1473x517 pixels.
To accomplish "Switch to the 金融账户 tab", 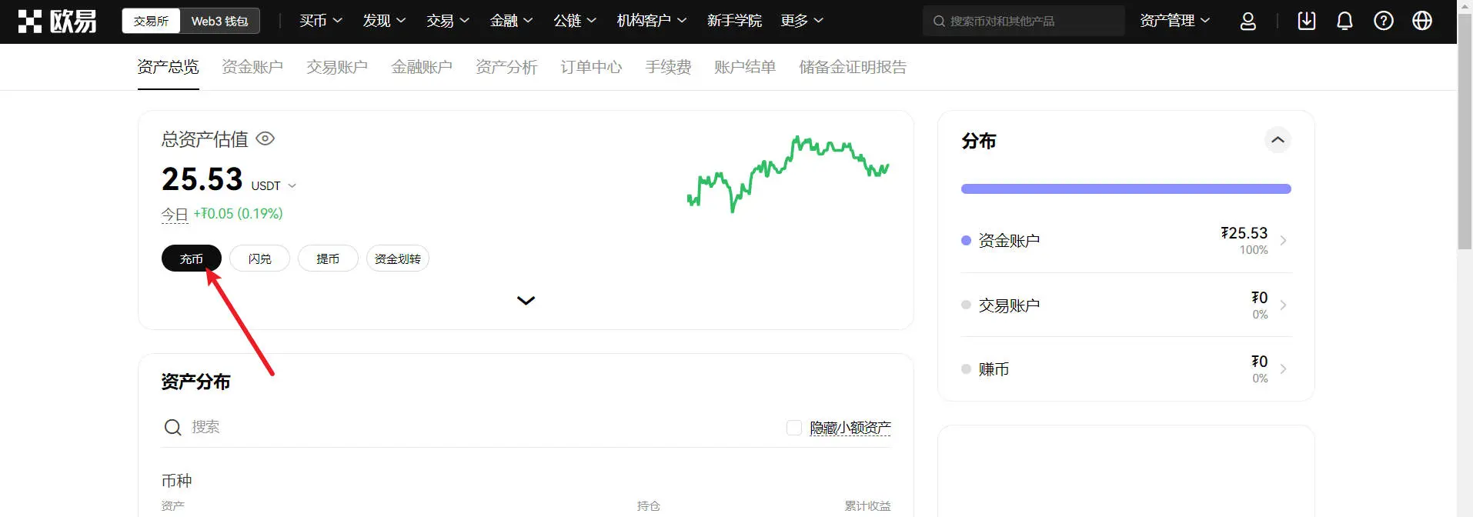I will (x=422, y=67).
